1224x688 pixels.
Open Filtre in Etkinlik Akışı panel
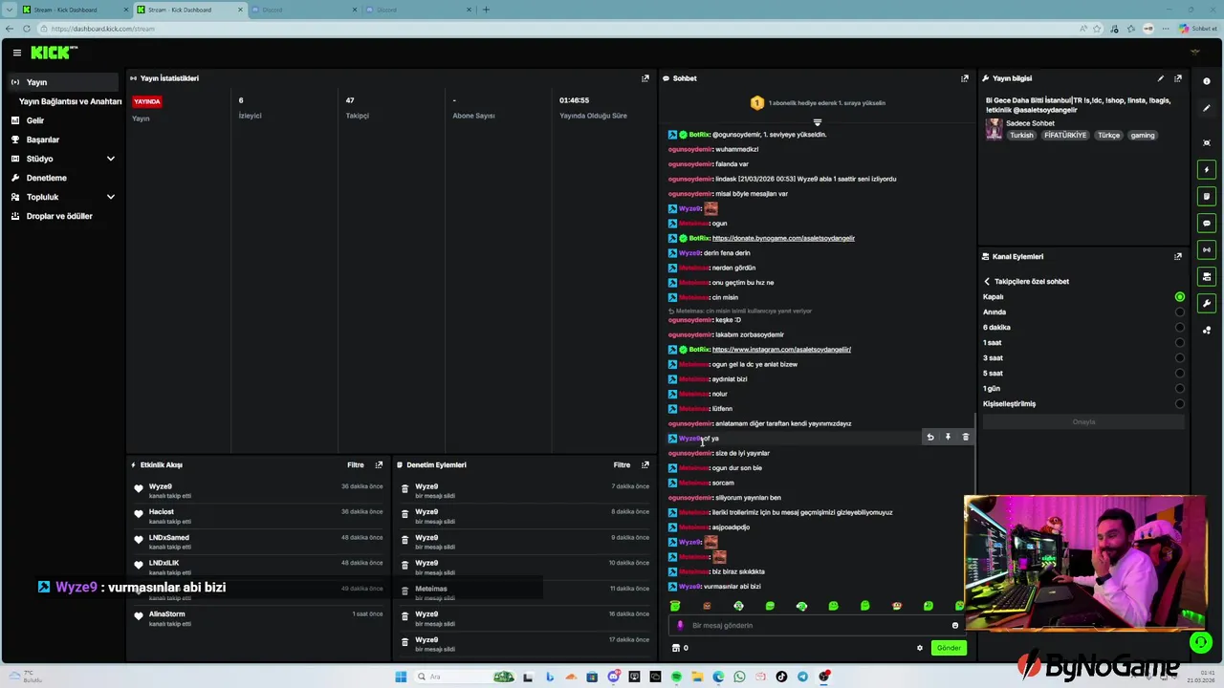pos(356,464)
